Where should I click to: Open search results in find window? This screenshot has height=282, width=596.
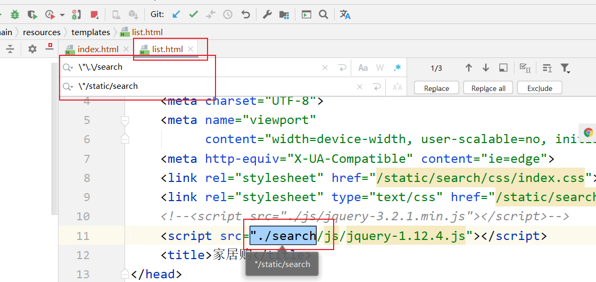pos(547,68)
